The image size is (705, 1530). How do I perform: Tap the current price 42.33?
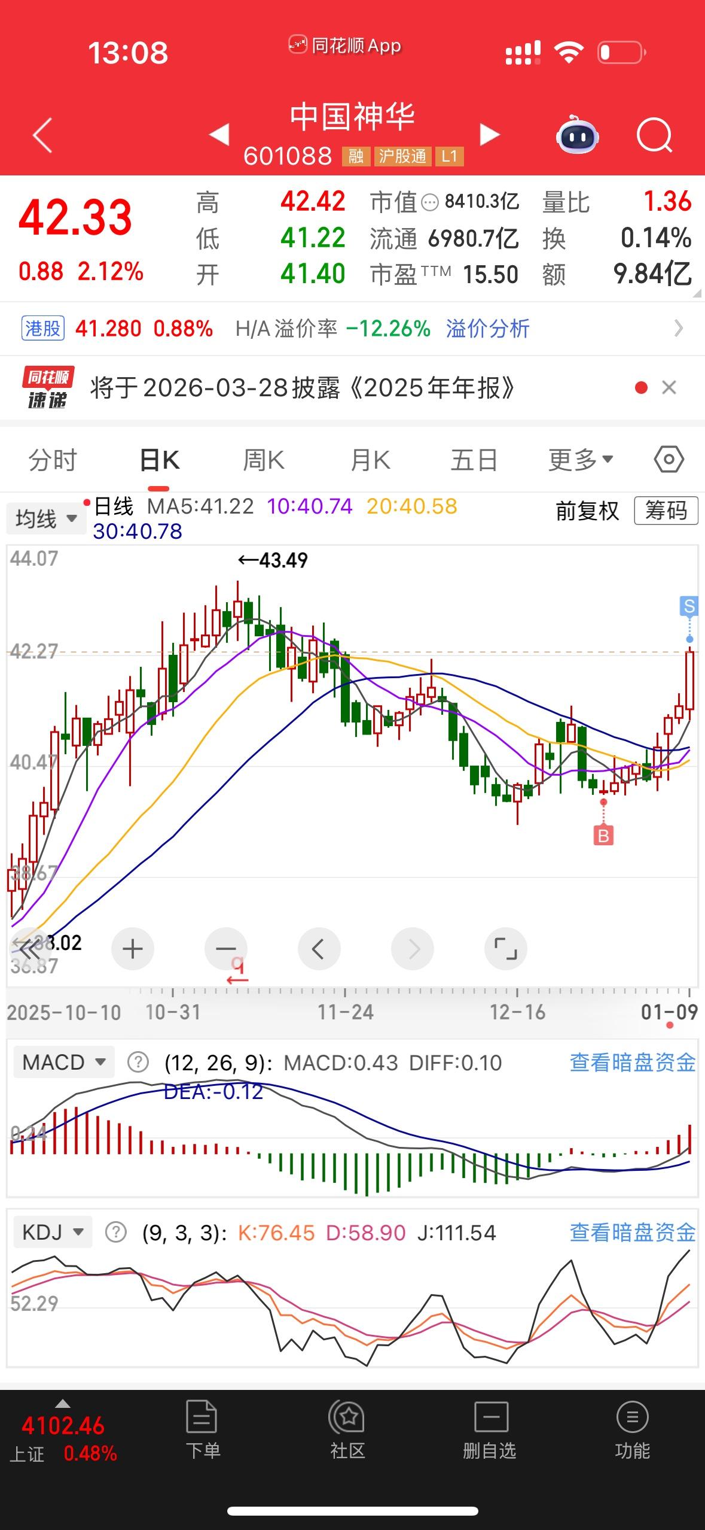(x=75, y=217)
